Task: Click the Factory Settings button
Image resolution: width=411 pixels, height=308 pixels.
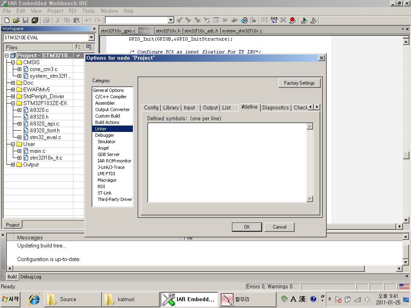Action: pos(299,83)
